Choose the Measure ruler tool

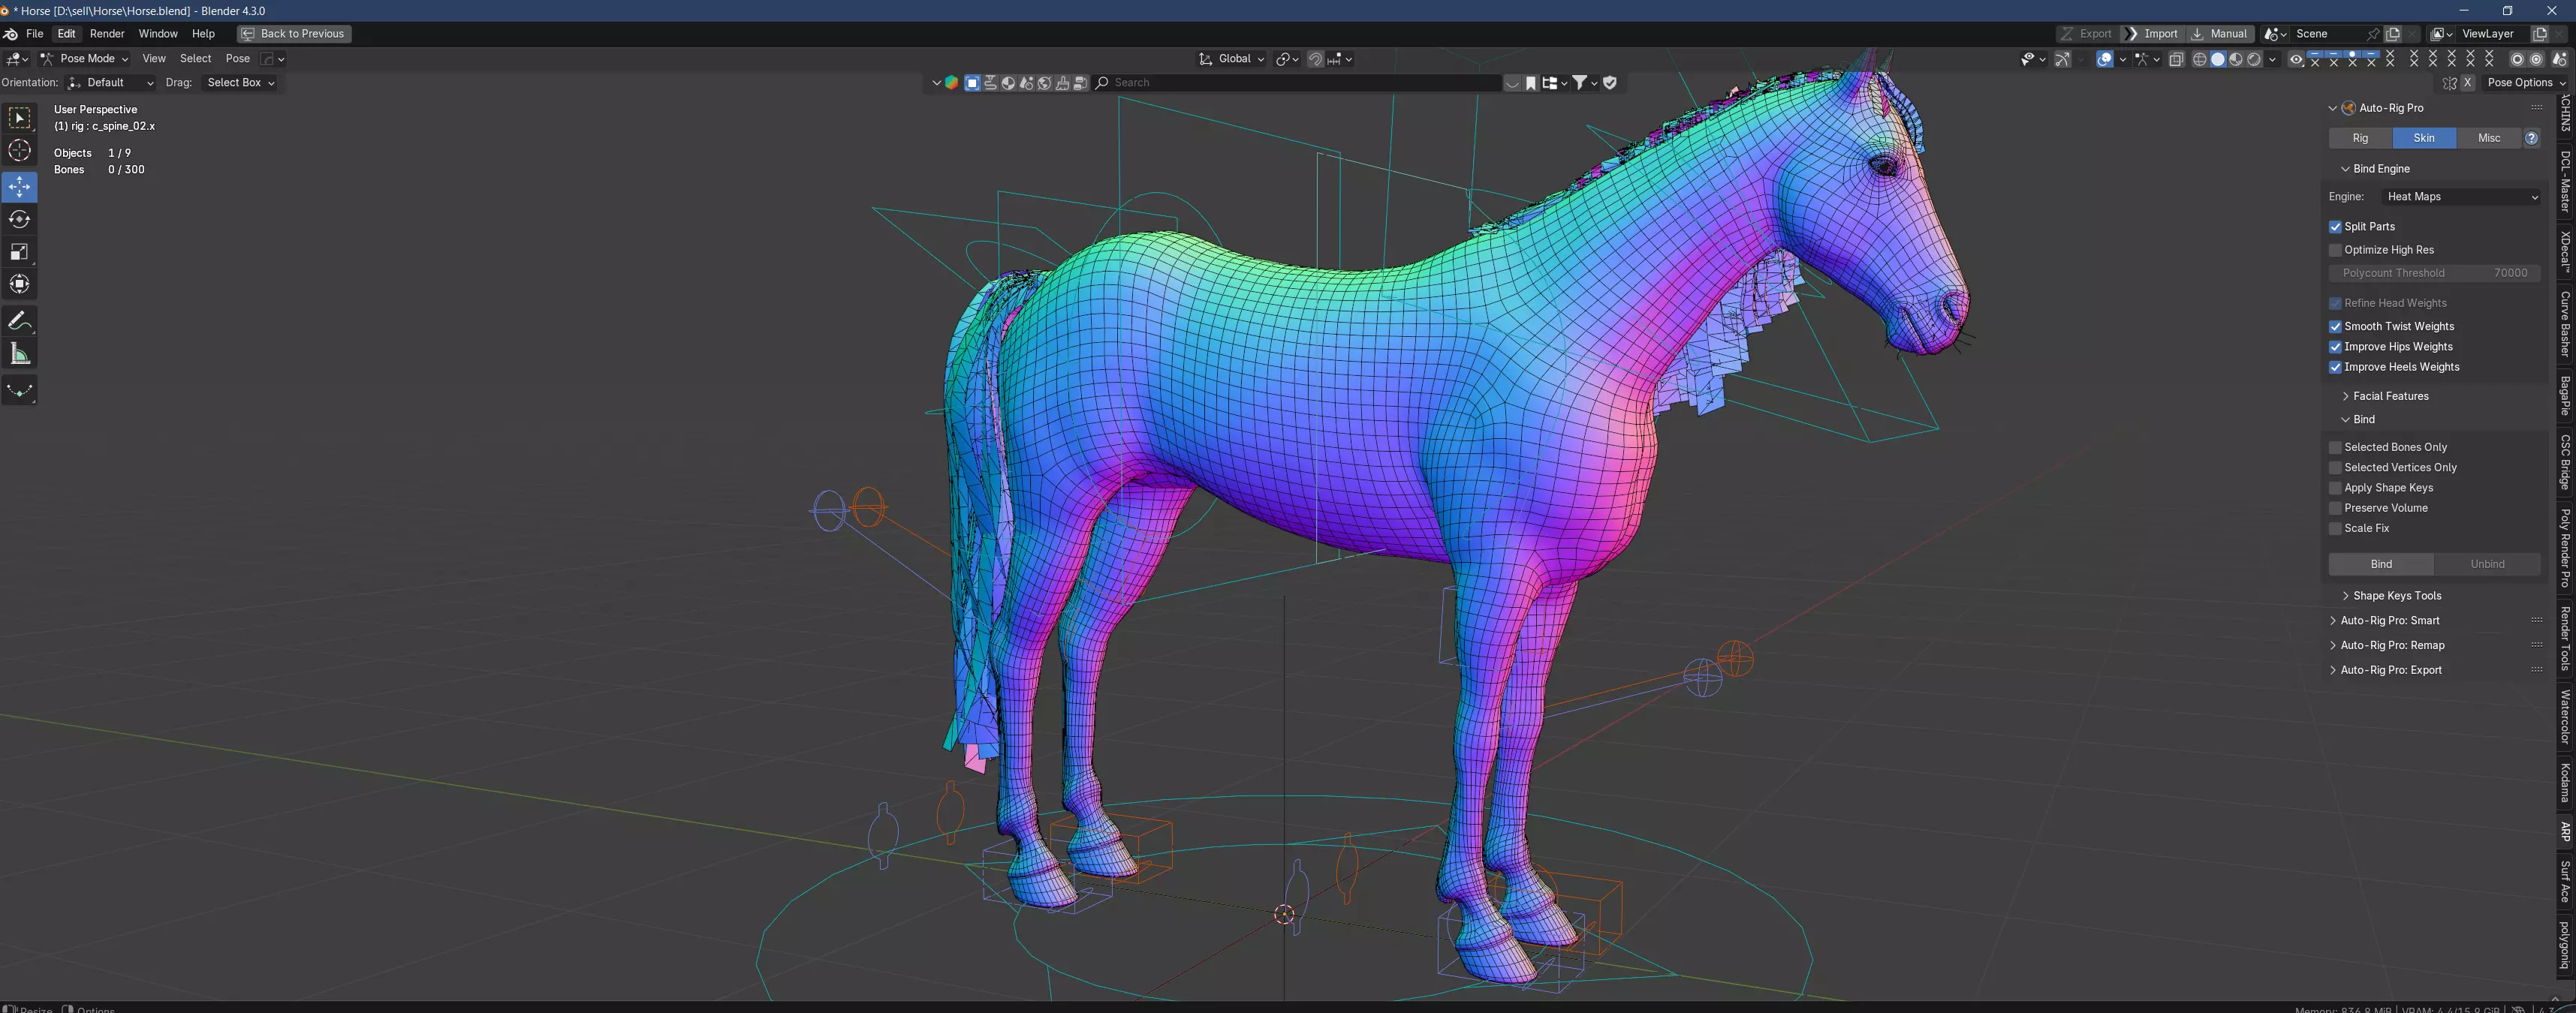19,353
